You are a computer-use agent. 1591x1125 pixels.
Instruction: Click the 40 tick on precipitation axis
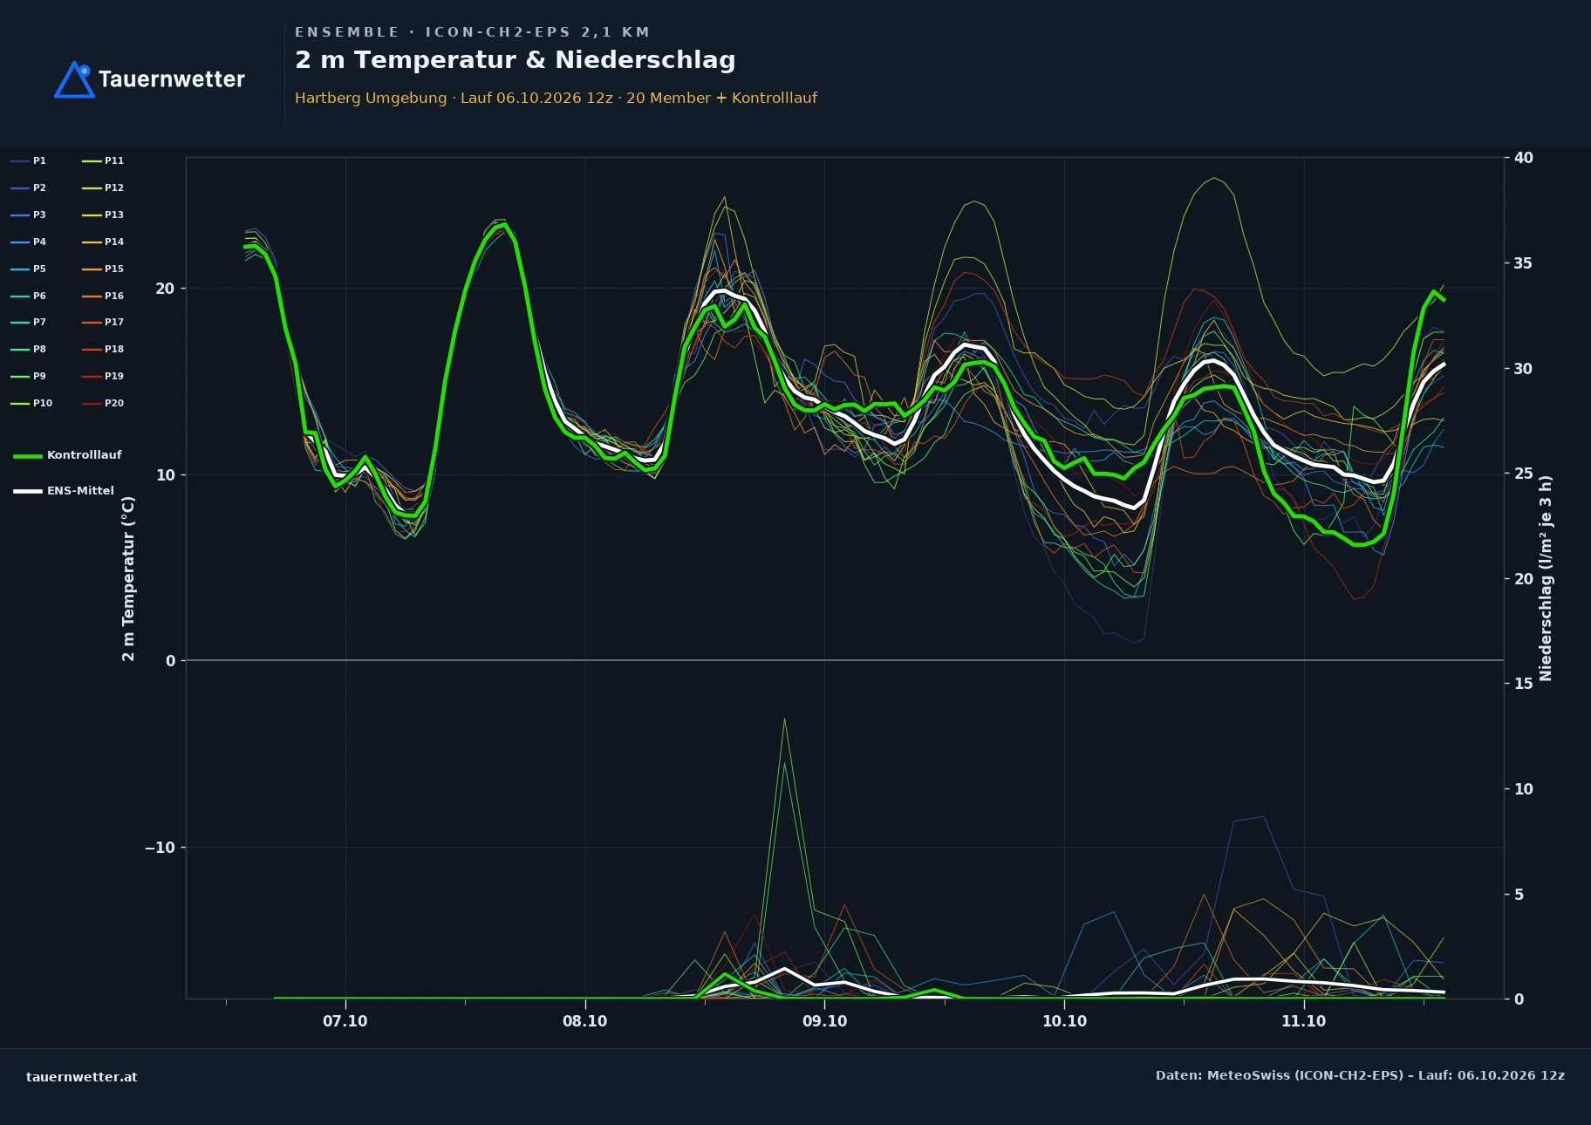1524,158
